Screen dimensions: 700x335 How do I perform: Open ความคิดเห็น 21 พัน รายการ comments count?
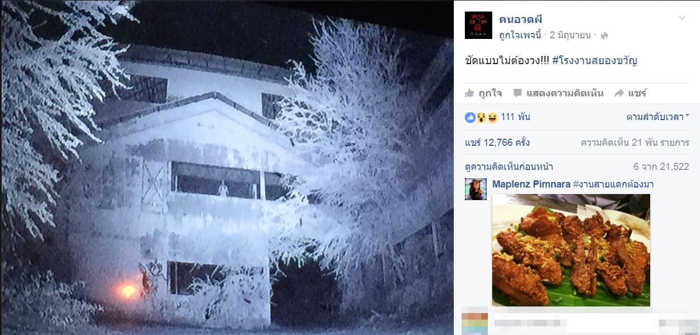(x=635, y=143)
